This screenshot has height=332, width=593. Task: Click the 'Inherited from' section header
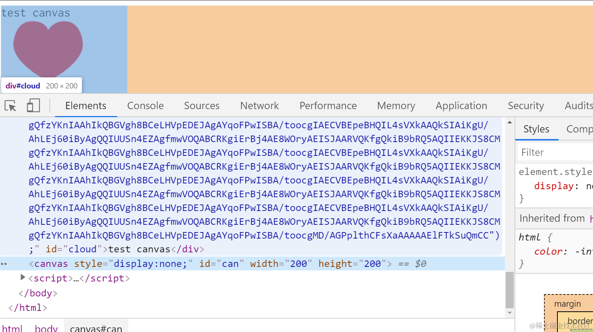[x=552, y=218]
